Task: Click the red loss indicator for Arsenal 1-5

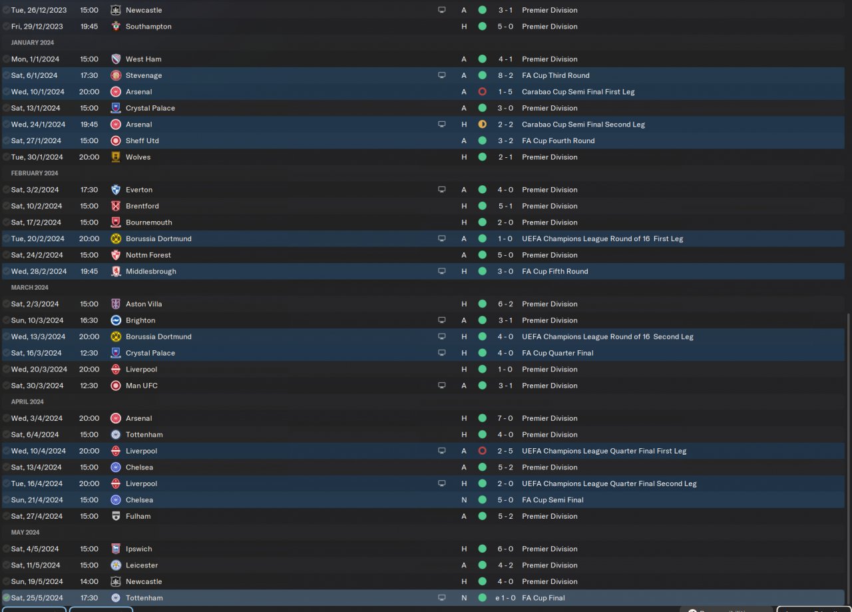Action: (x=482, y=92)
